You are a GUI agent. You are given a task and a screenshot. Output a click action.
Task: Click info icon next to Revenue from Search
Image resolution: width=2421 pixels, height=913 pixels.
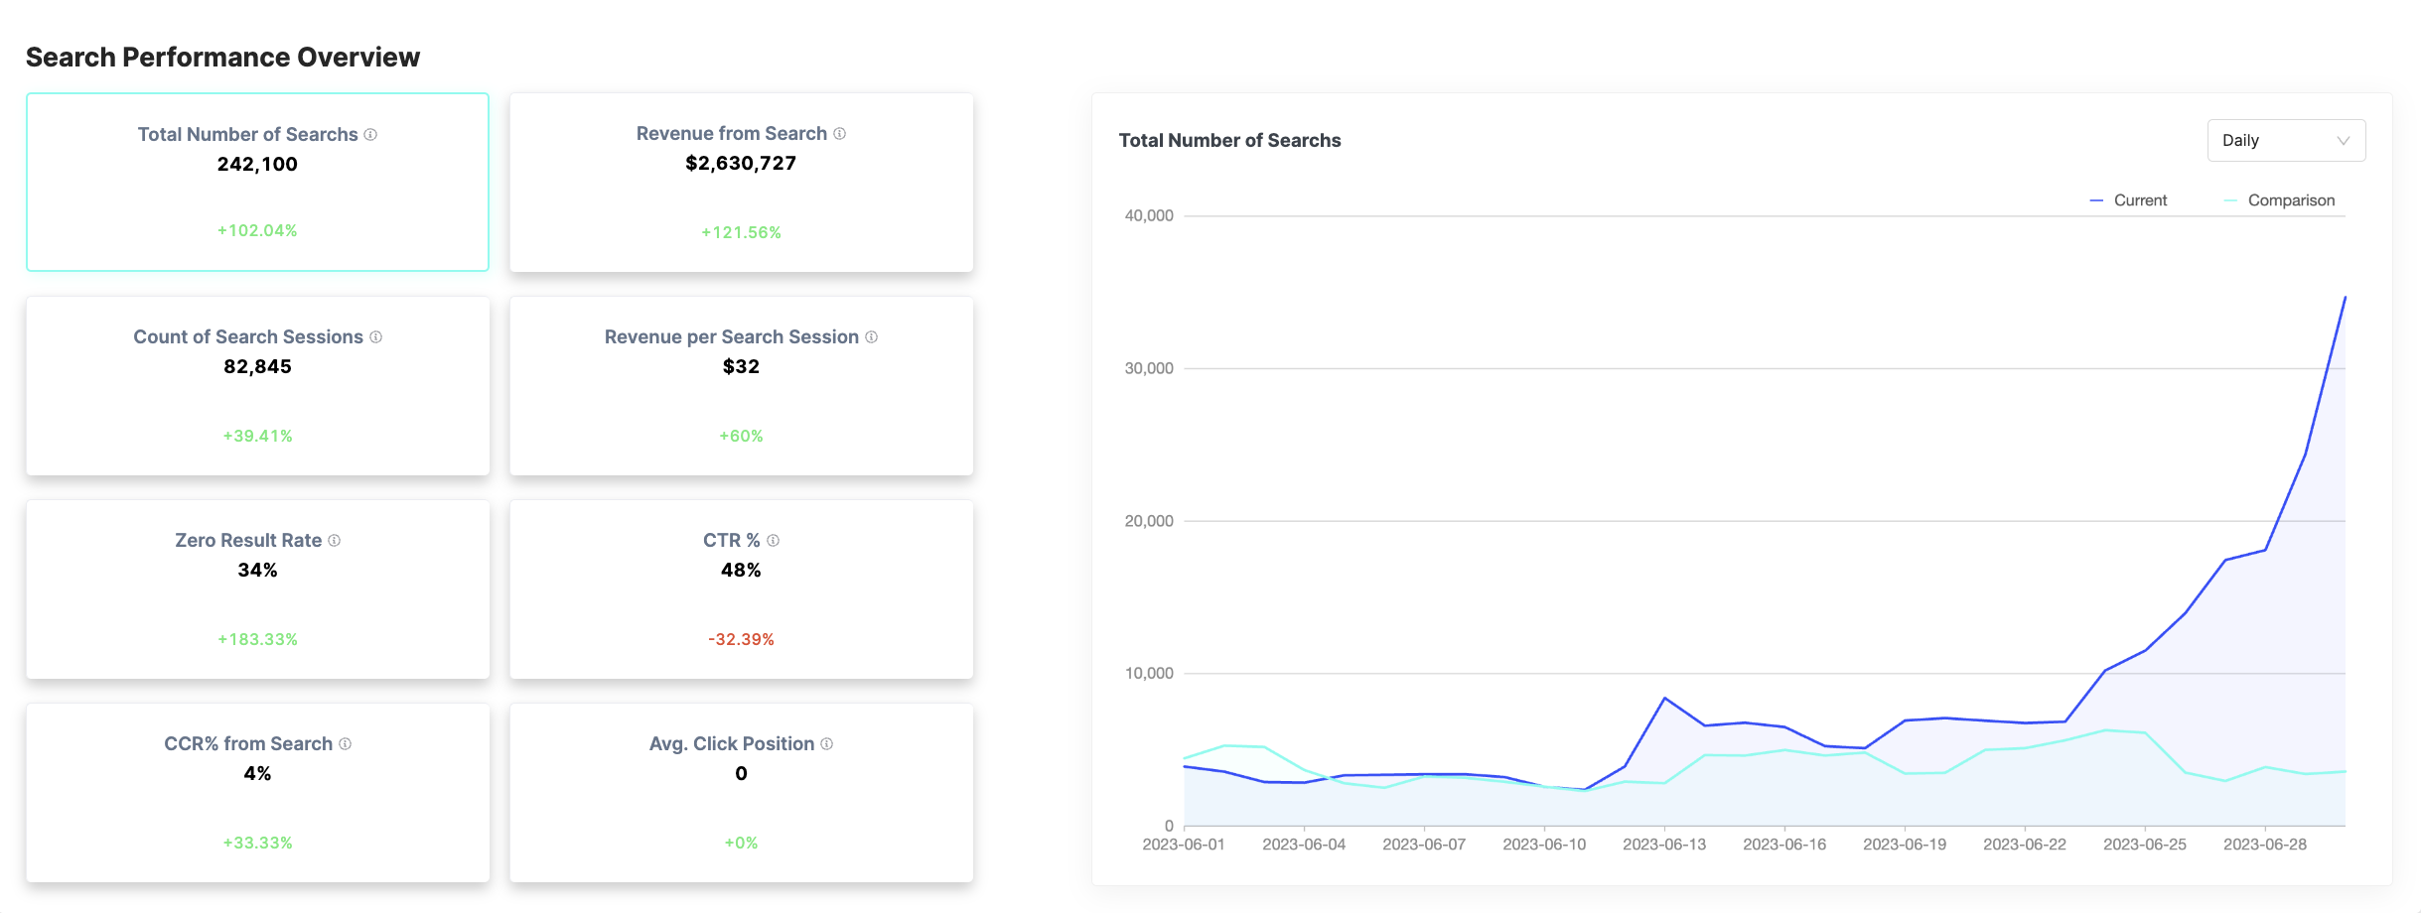click(840, 134)
